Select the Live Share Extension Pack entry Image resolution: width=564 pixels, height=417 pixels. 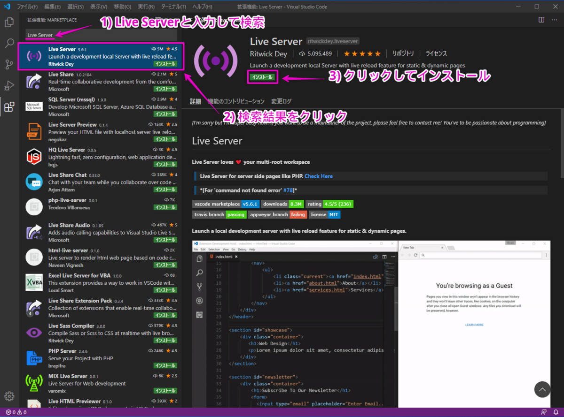click(101, 308)
